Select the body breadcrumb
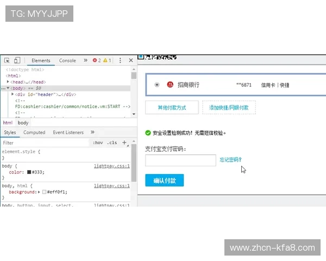 23,123
